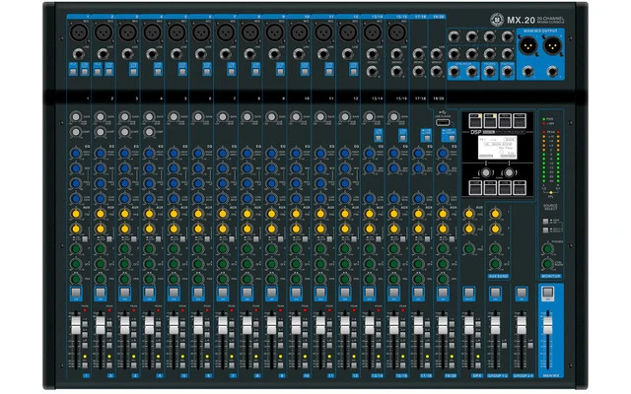Image resolution: width=631 pixels, height=394 pixels.
Task: Click the right DSP encoder knob
Action: (x=509, y=173)
